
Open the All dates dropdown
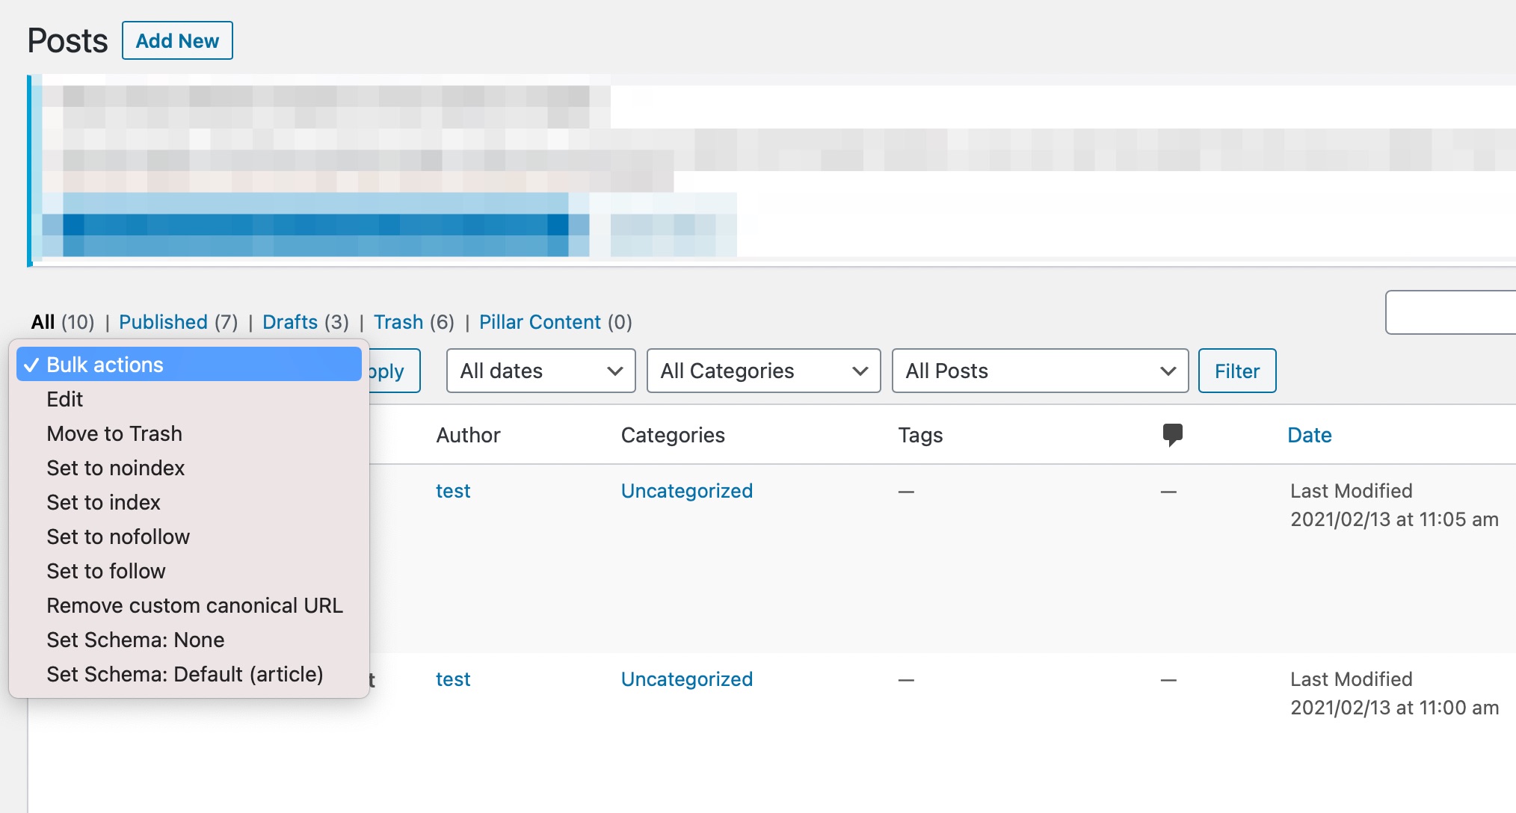coord(540,371)
